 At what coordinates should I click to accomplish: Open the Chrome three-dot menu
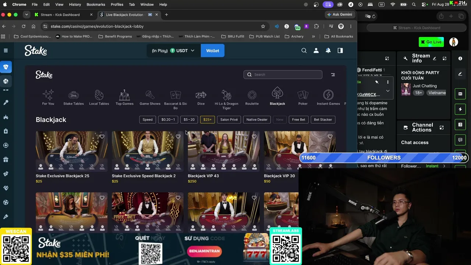tap(351, 26)
